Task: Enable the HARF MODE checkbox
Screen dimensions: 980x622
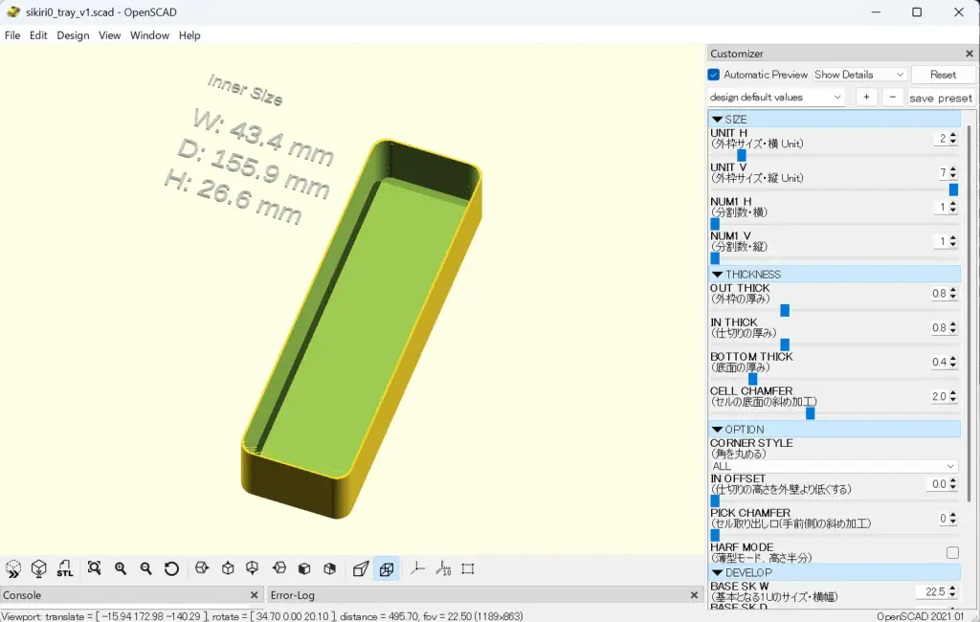Action: 952,553
